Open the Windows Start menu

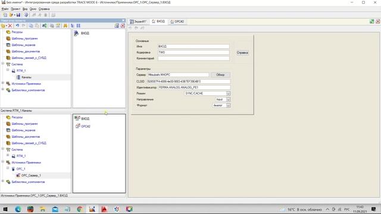[x=5, y=209]
